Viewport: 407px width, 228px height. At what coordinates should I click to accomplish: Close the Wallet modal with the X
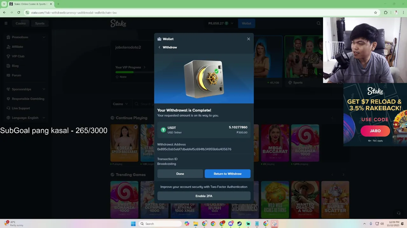pyautogui.click(x=248, y=39)
